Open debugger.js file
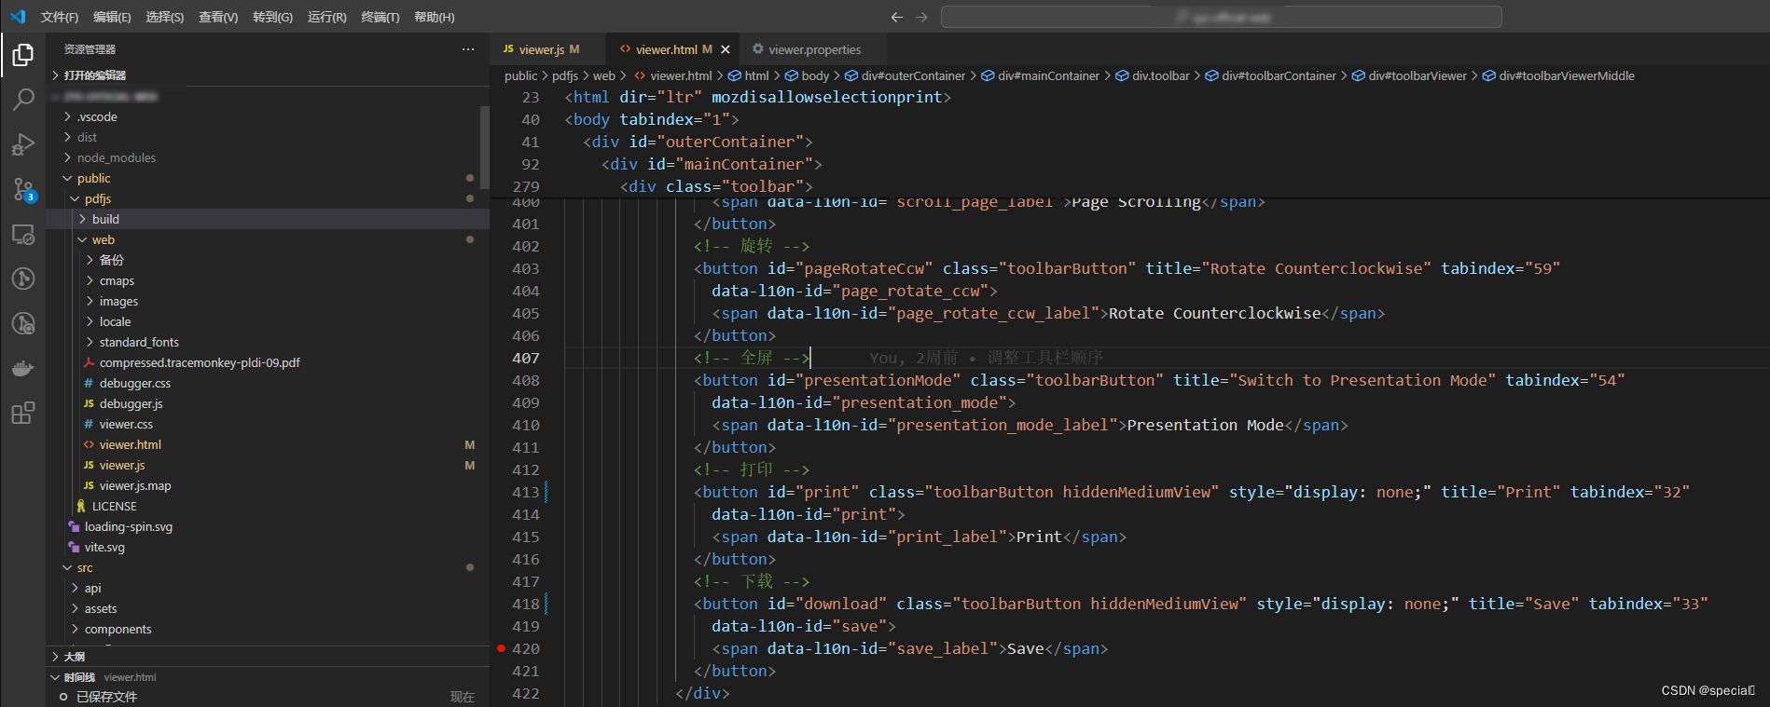The width and height of the screenshot is (1770, 707). [x=268, y=403]
